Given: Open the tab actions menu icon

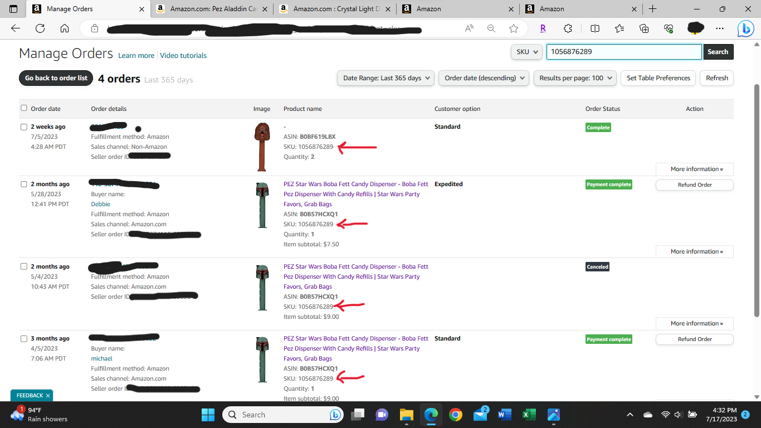Looking at the screenshot, I should tap(13, 9).
